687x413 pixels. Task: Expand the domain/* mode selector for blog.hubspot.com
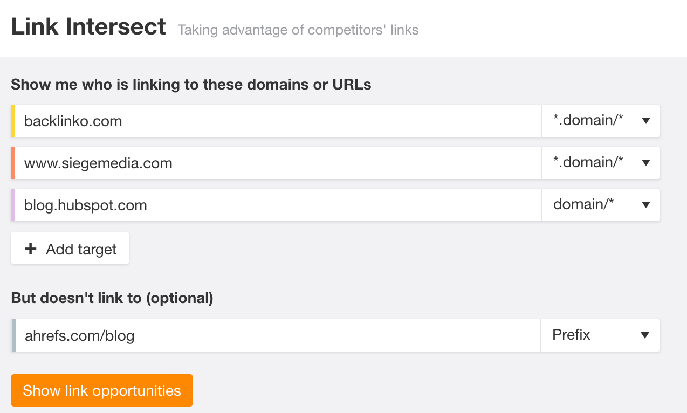[x=601, y=205]
